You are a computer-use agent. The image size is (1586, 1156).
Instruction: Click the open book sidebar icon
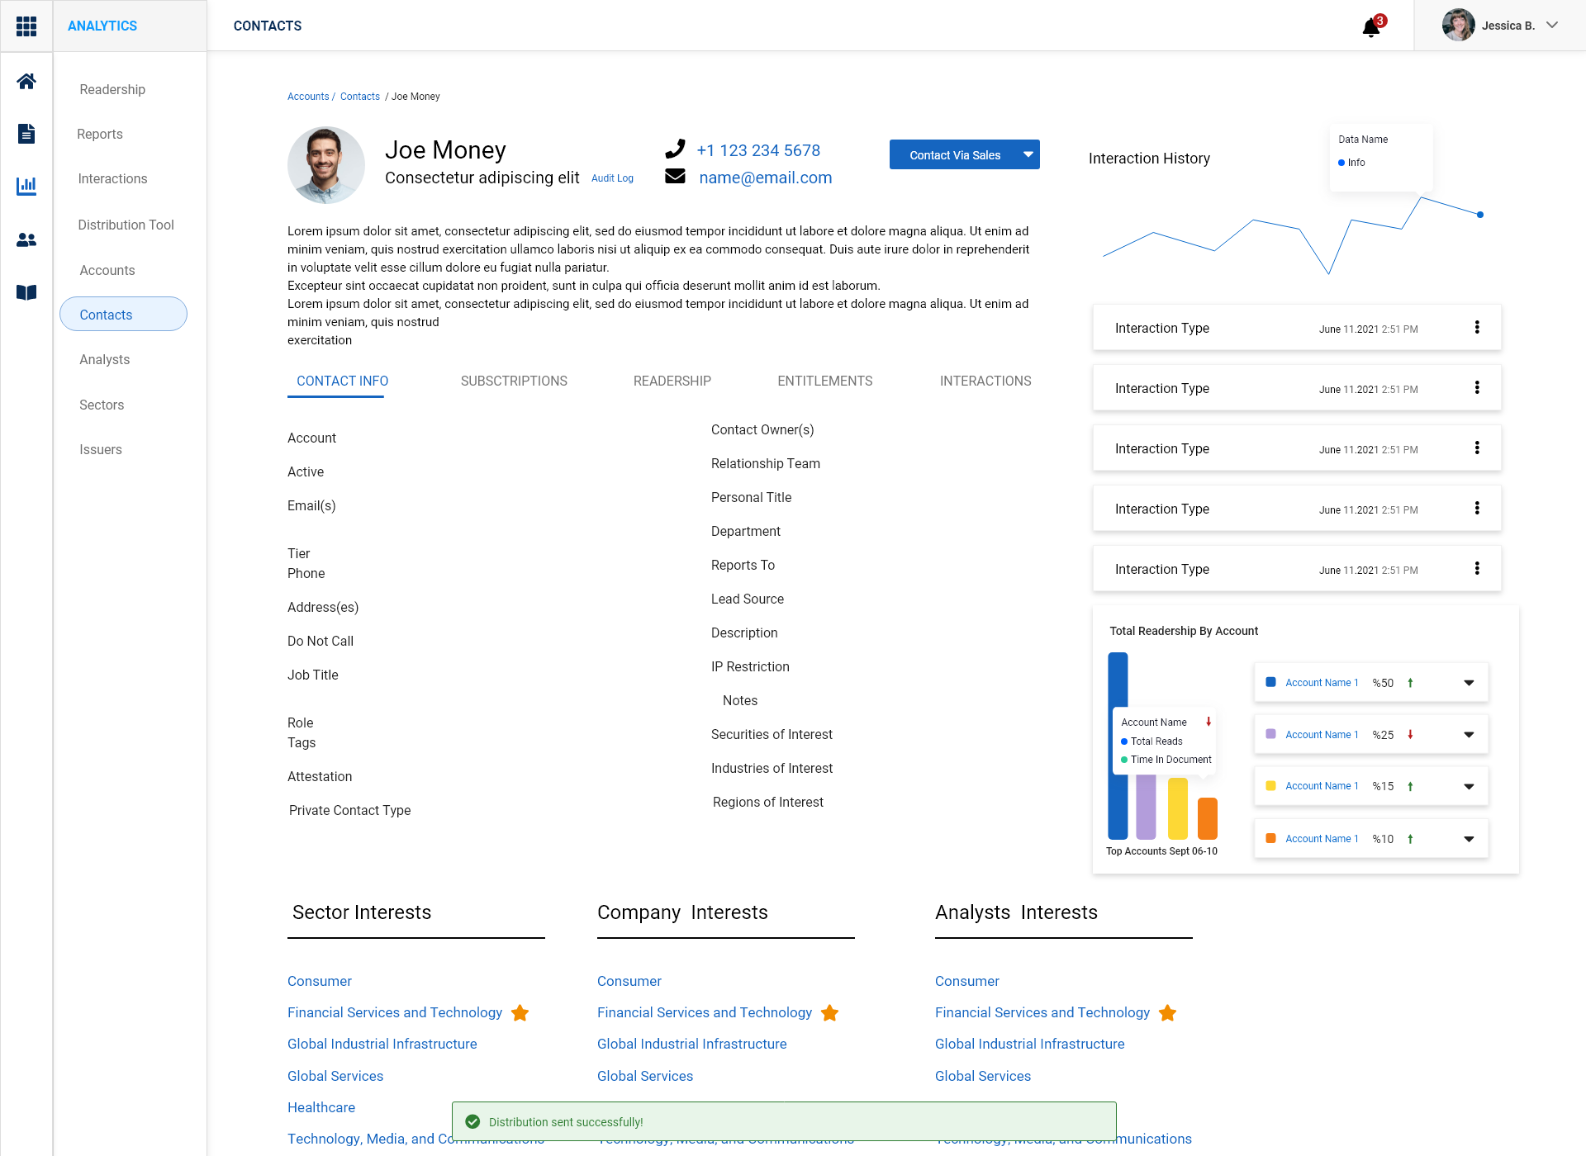pos(26,292)
